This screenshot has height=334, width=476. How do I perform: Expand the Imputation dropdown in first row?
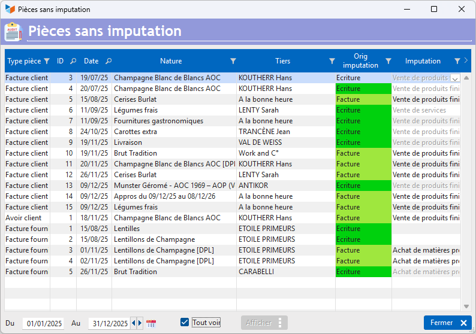click(x=454, y=78)
